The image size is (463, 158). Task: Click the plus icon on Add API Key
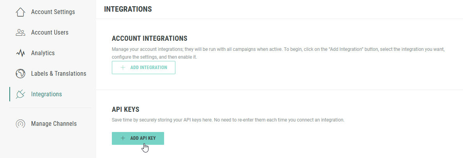click(x=123, y=138)
